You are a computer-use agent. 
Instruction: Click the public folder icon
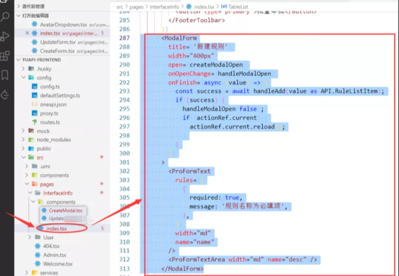tap(31, 149)
